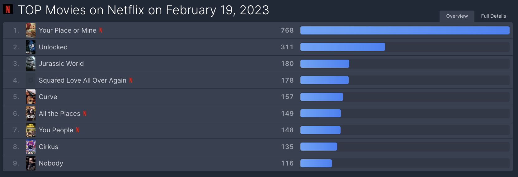Open the Jurassic World title link
This screenshot has width=518, height=177.
point(61,64)
